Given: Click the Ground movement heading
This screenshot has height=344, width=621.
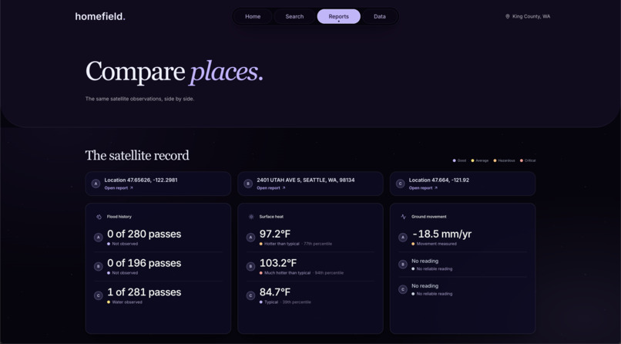Looking at the screenshot, I should click(x=429, y=217).
